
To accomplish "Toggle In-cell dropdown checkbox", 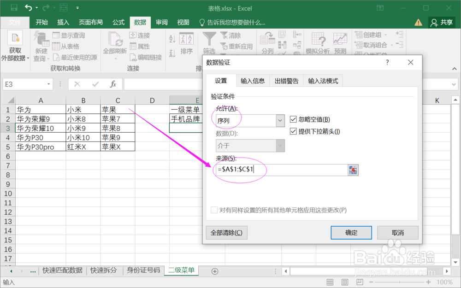I will pos(293,131).
